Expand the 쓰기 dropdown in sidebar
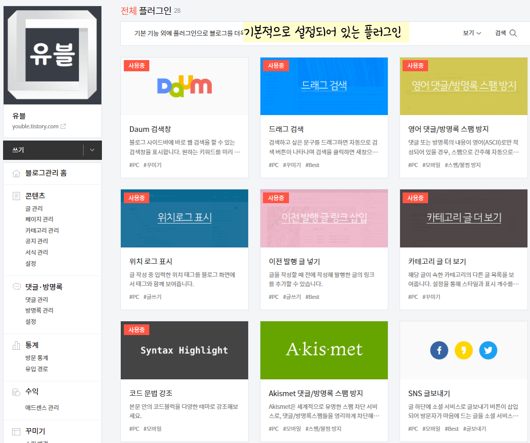Viewport: 530px width, 443px height. (92, 150)
